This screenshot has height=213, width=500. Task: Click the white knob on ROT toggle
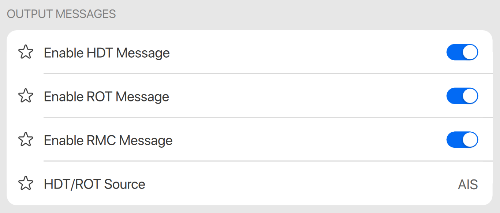pos(470,96)
